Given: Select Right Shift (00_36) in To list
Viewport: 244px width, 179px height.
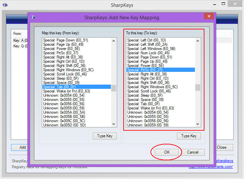Looking at the screenshot, I should [x=161, y=83].
